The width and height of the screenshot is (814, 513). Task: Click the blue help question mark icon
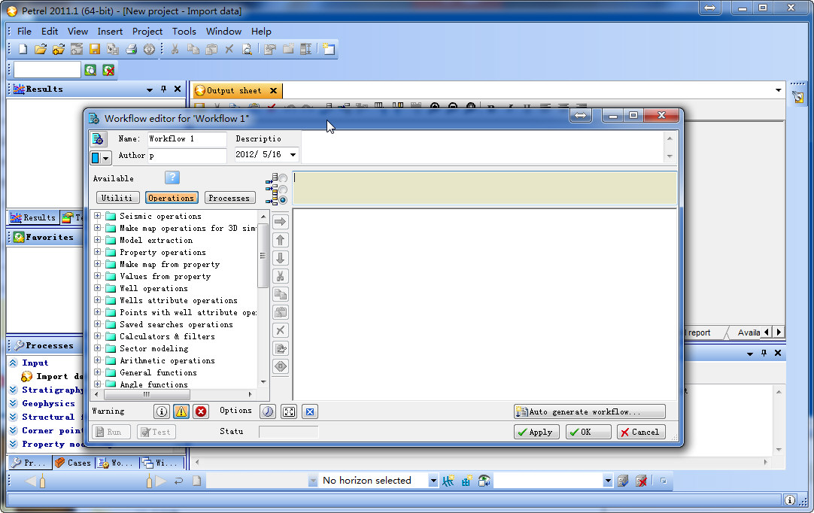click(x=172, y=178)
